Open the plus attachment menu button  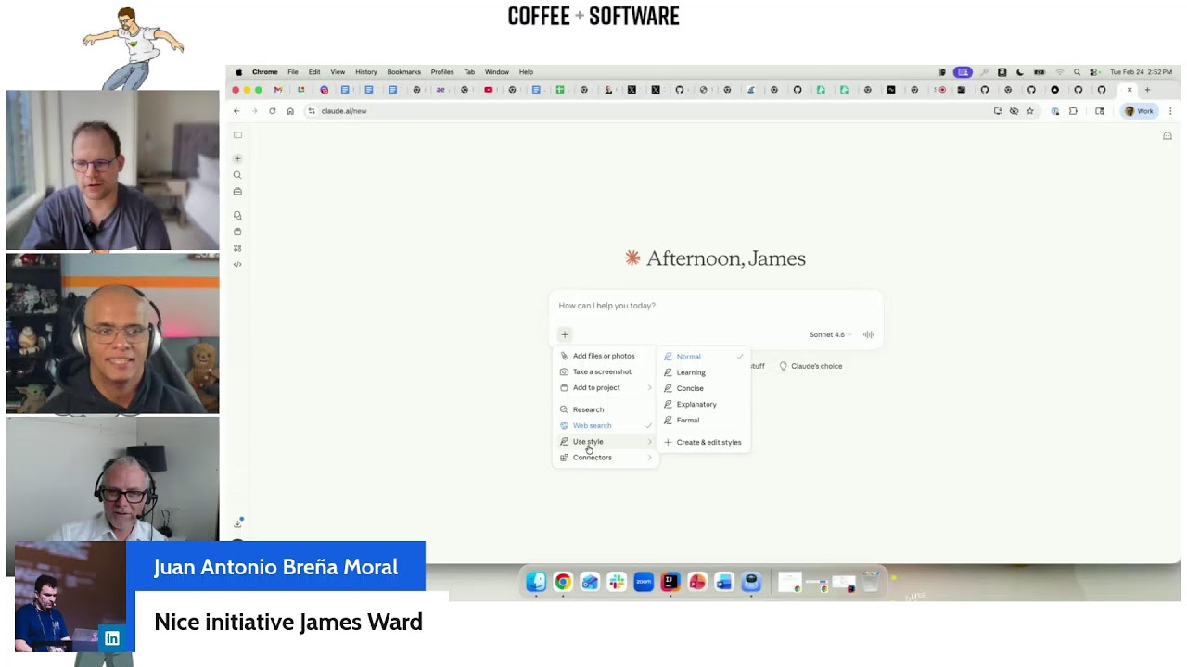tap(565, 334)
